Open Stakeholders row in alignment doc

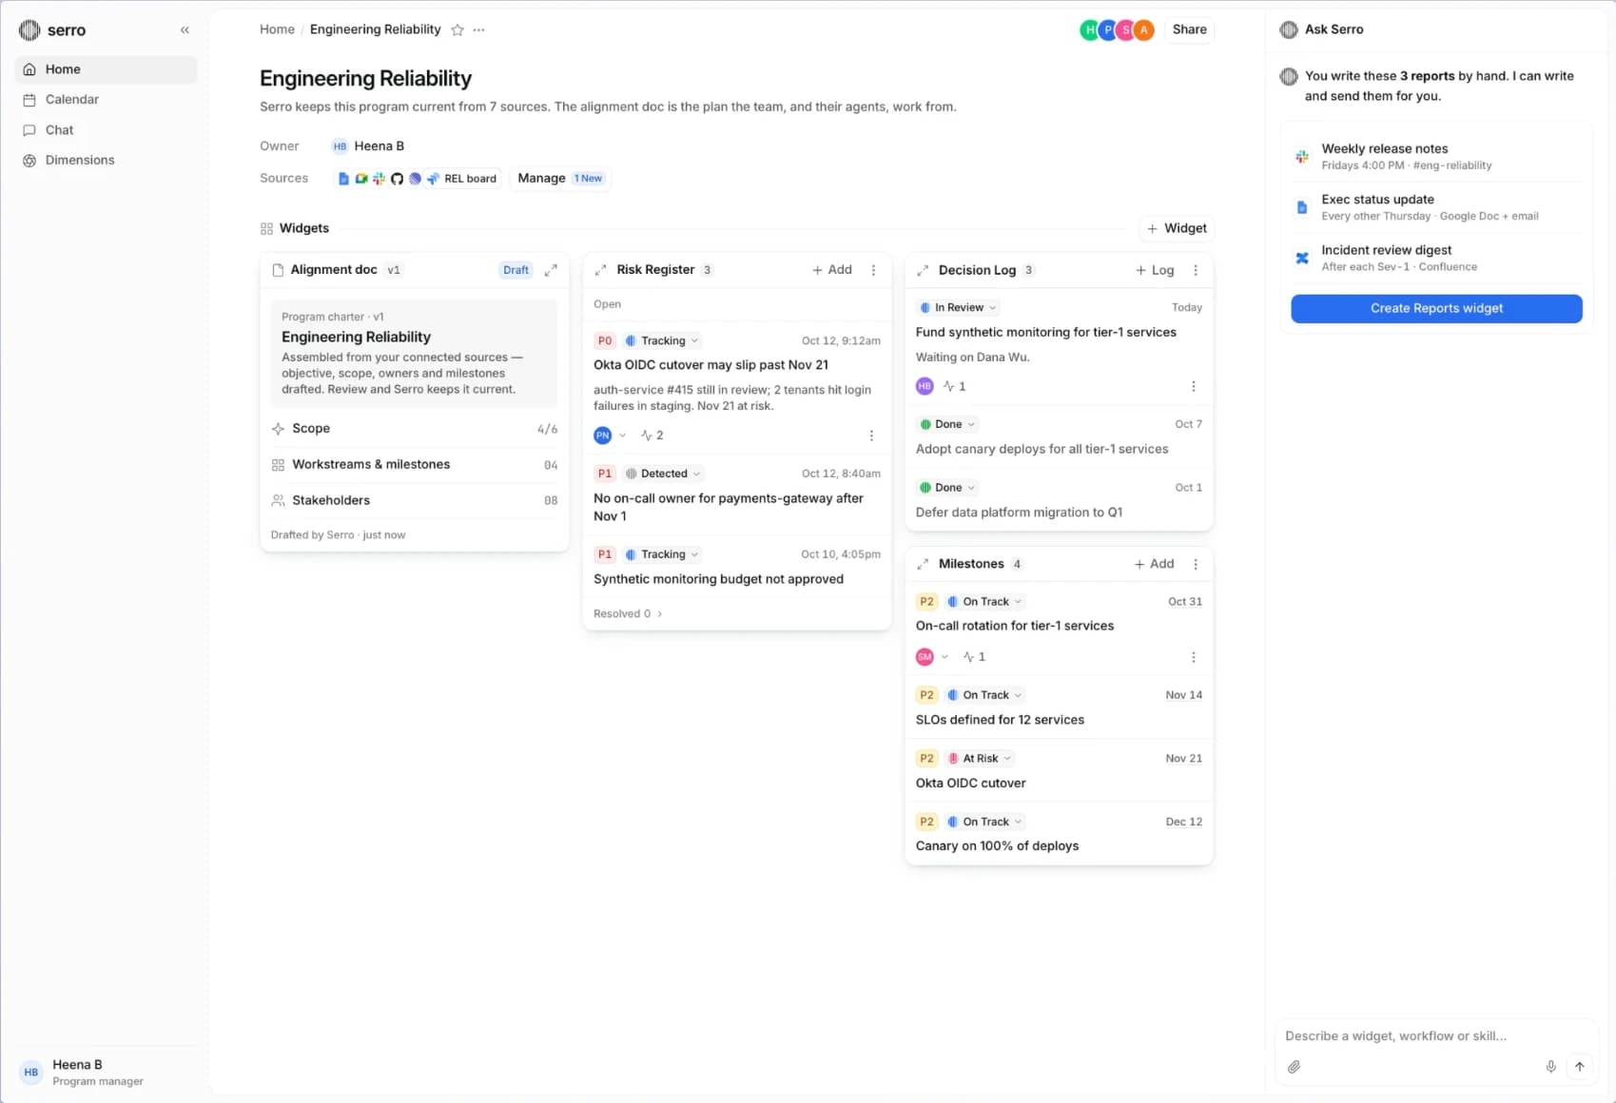pyautogui.click(x=415, y=500)
